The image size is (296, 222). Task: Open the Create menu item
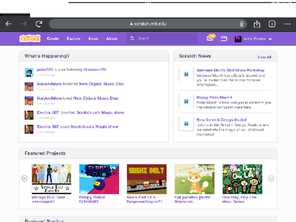(x=52, y=38)
